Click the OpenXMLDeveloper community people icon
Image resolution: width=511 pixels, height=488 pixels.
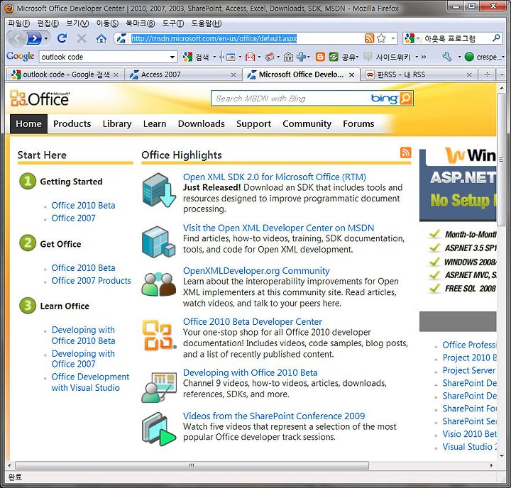[x=159, y=284]
